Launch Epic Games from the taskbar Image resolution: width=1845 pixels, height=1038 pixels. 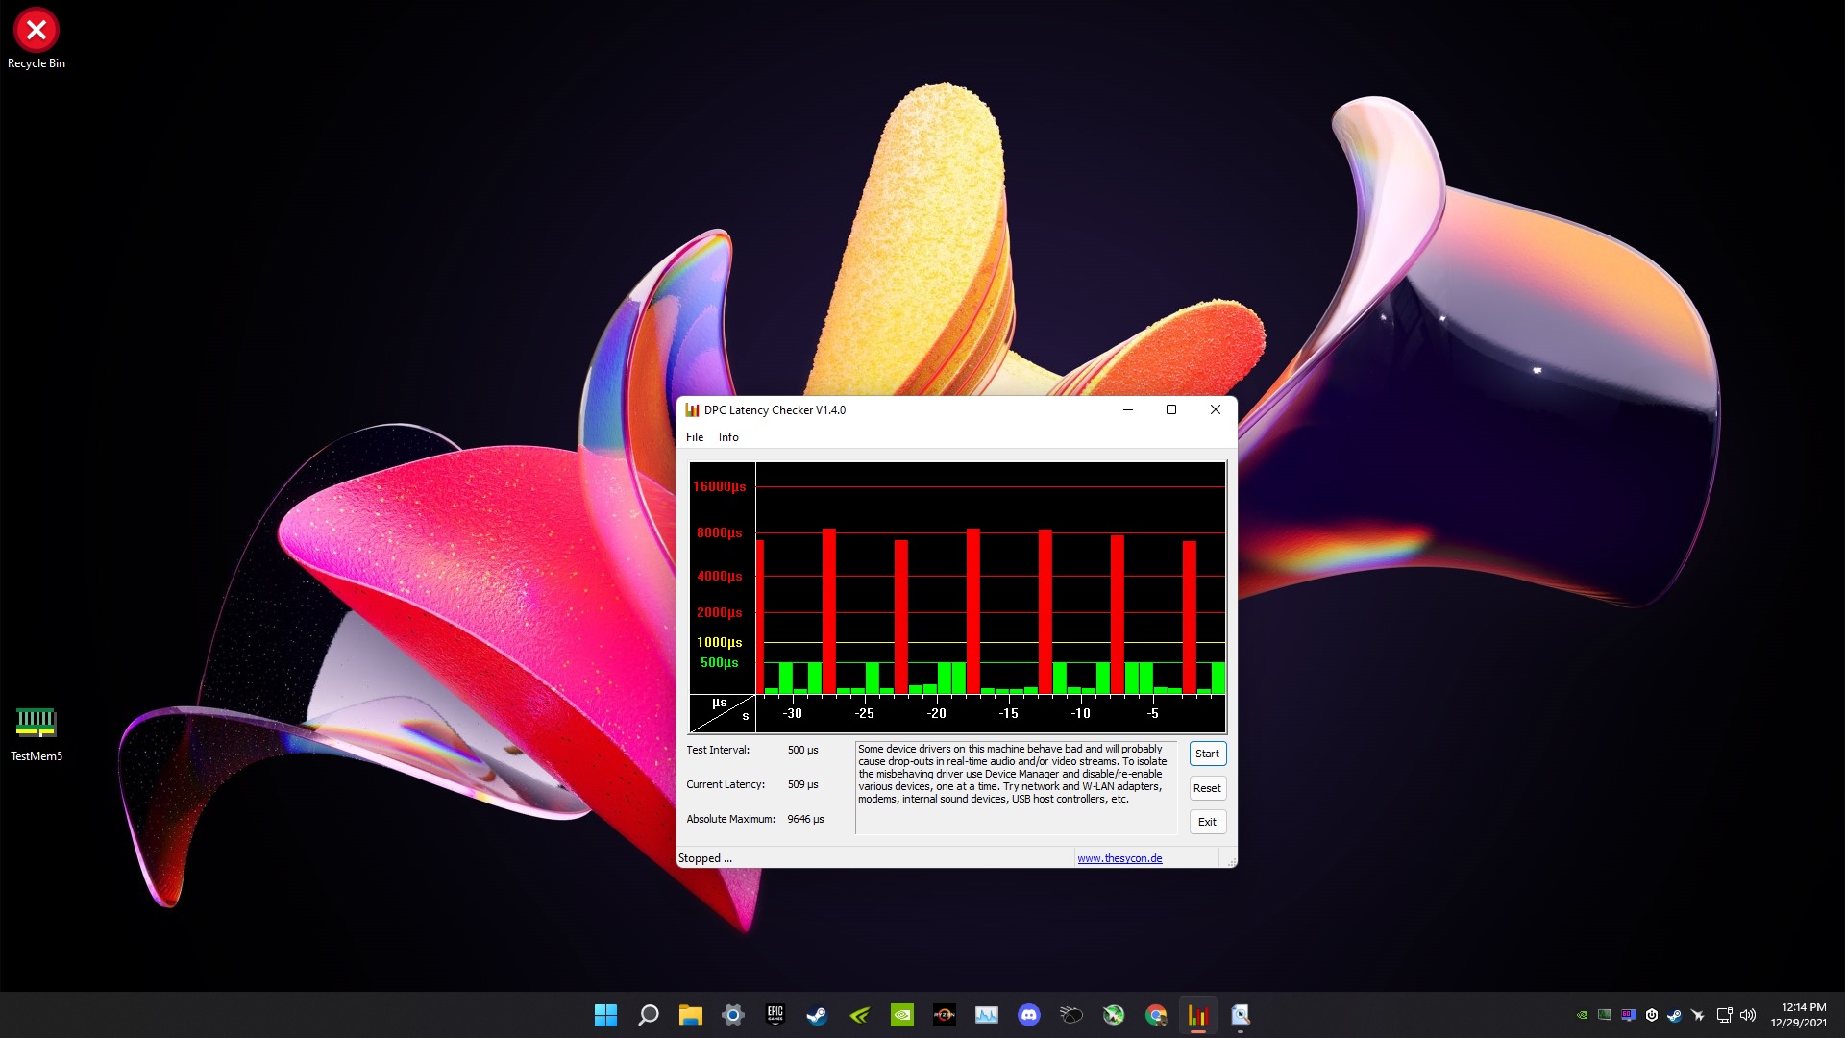click(775, 1015)
